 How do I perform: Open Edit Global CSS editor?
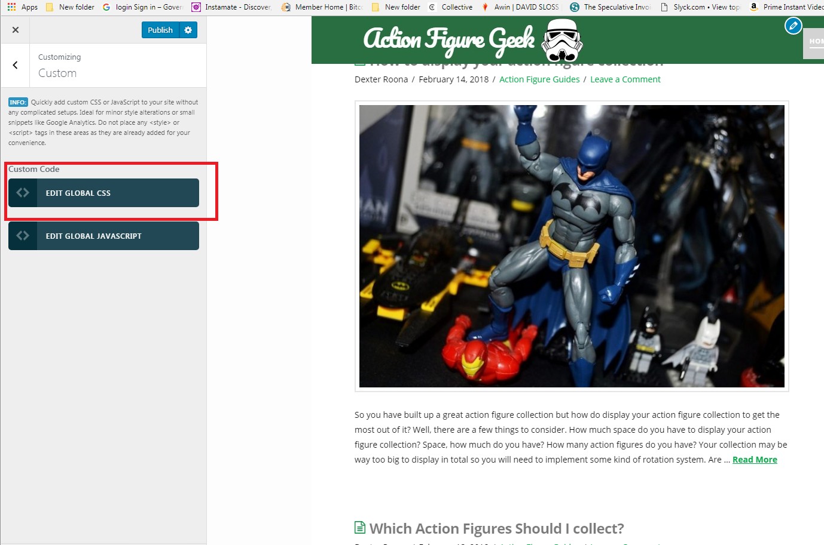coord(117,193)
